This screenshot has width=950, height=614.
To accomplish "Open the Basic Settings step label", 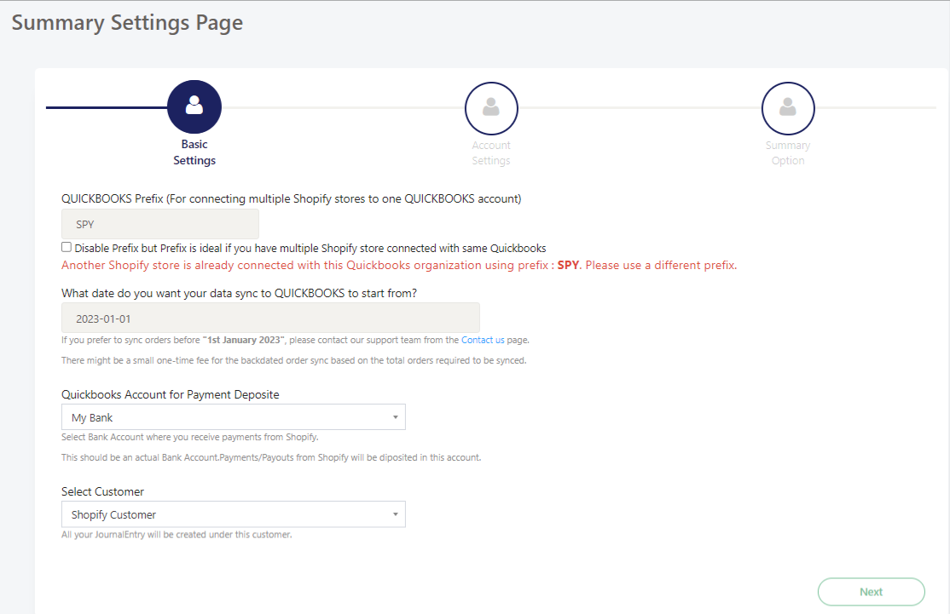I will pyautogui.click(x=194, y=152).
